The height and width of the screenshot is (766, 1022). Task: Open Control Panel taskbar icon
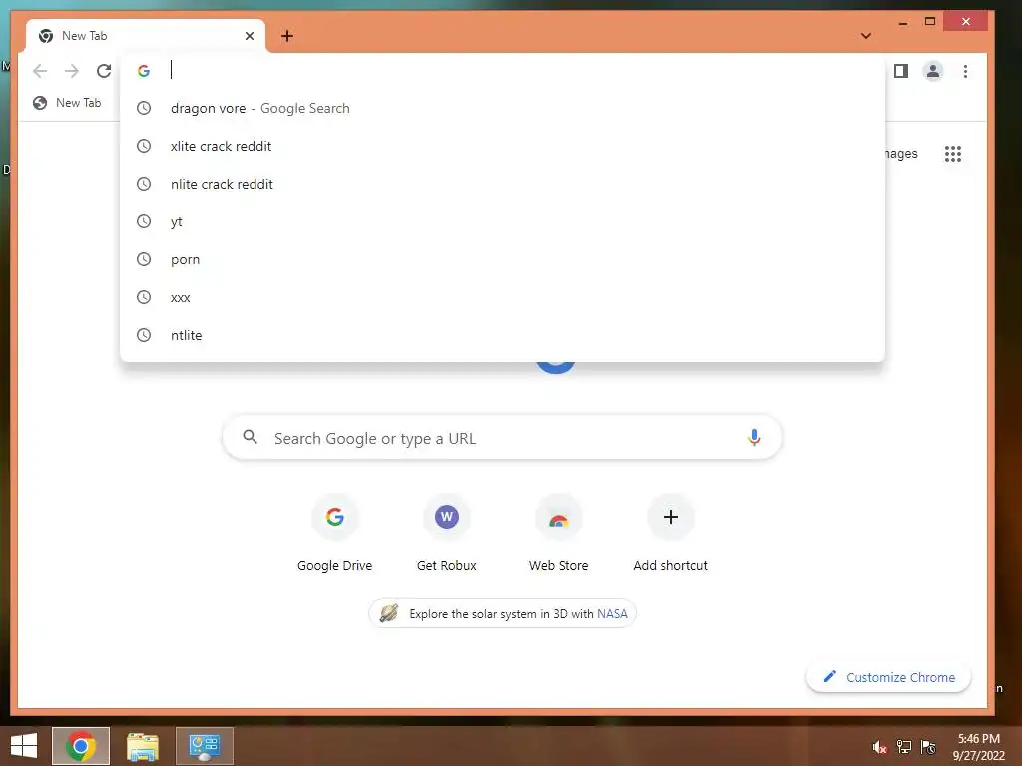tap(204, 746)
